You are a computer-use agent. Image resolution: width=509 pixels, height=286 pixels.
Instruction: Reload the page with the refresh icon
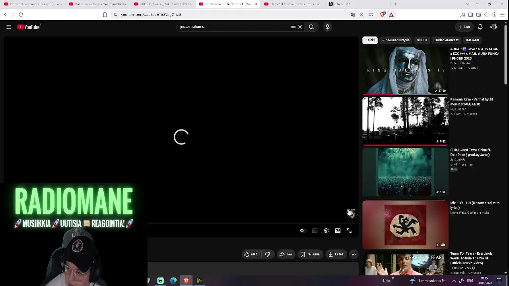point(21,15)
